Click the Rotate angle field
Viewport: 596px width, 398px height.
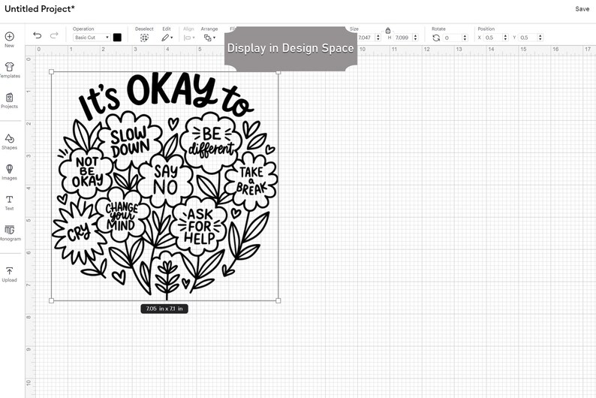click(453, 38)
